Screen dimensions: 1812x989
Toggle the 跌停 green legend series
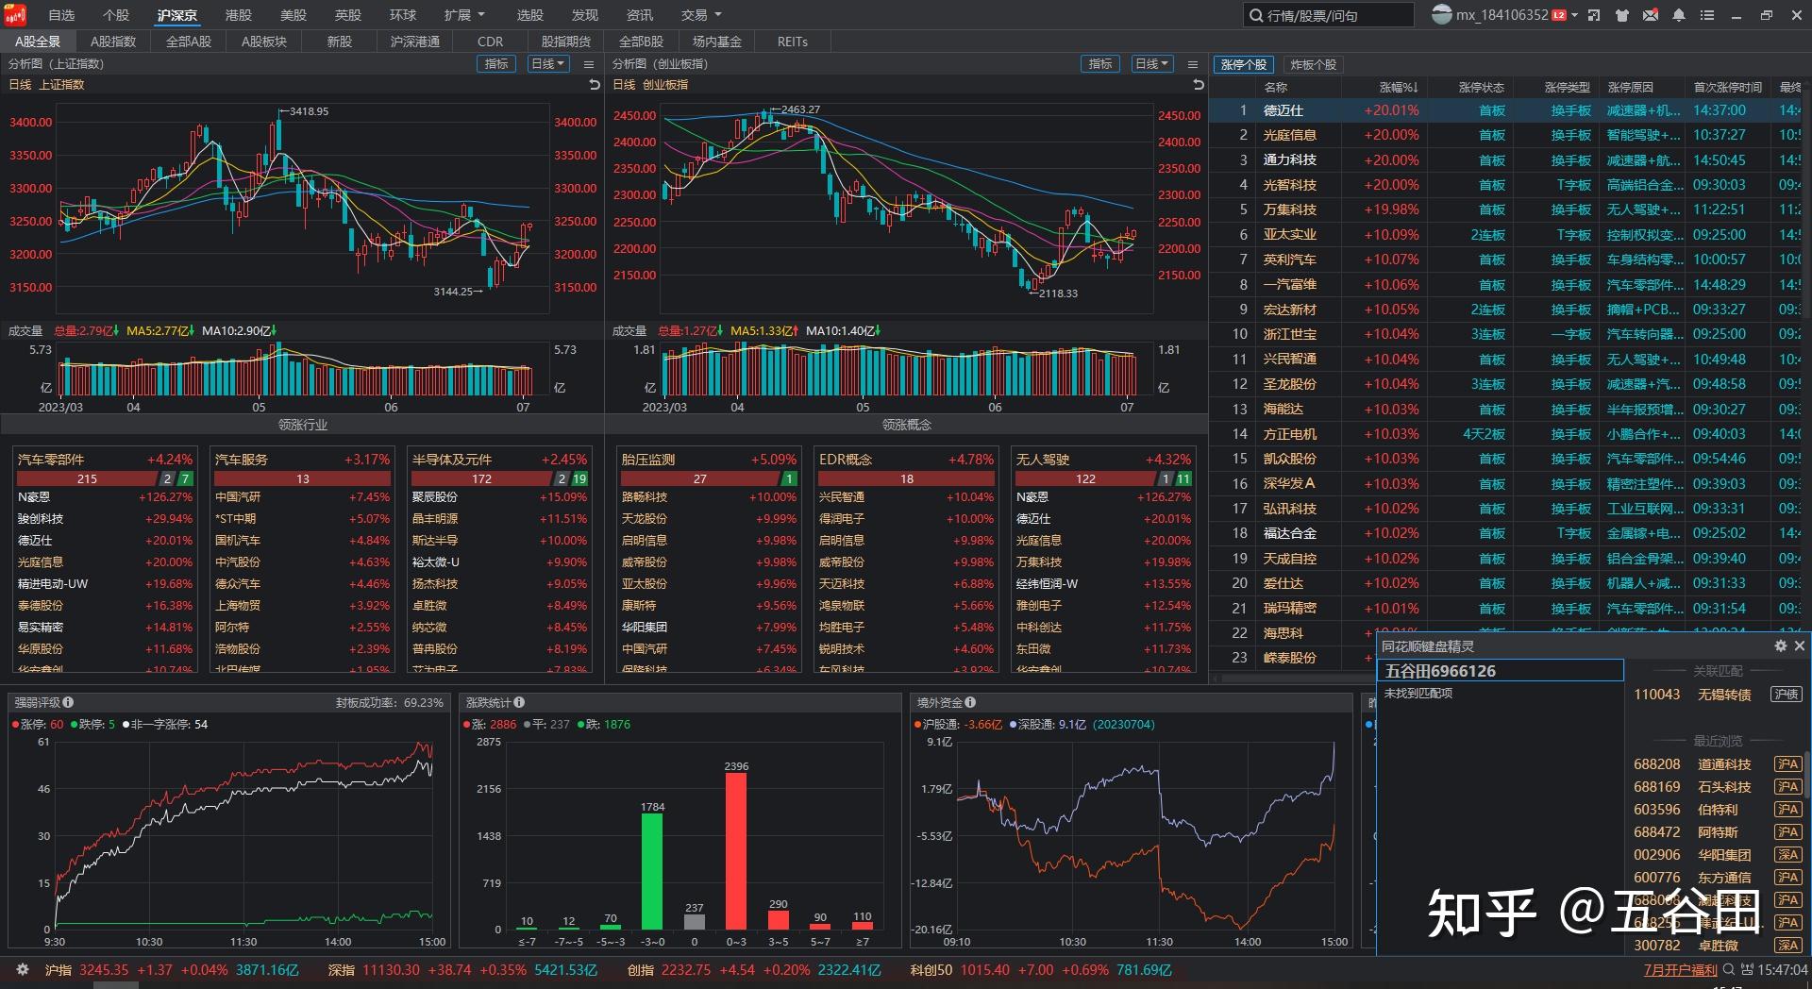point(93,725)
